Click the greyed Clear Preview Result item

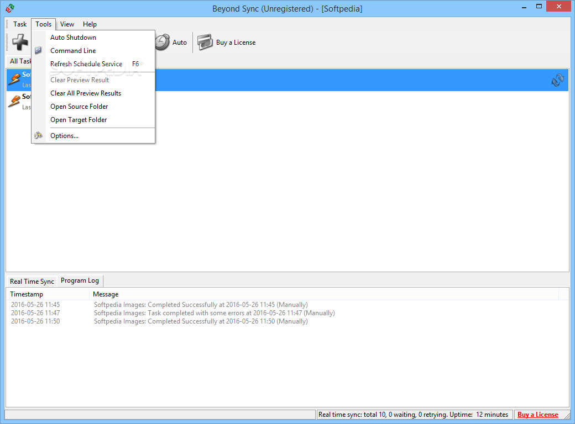(x=93, y=80)
